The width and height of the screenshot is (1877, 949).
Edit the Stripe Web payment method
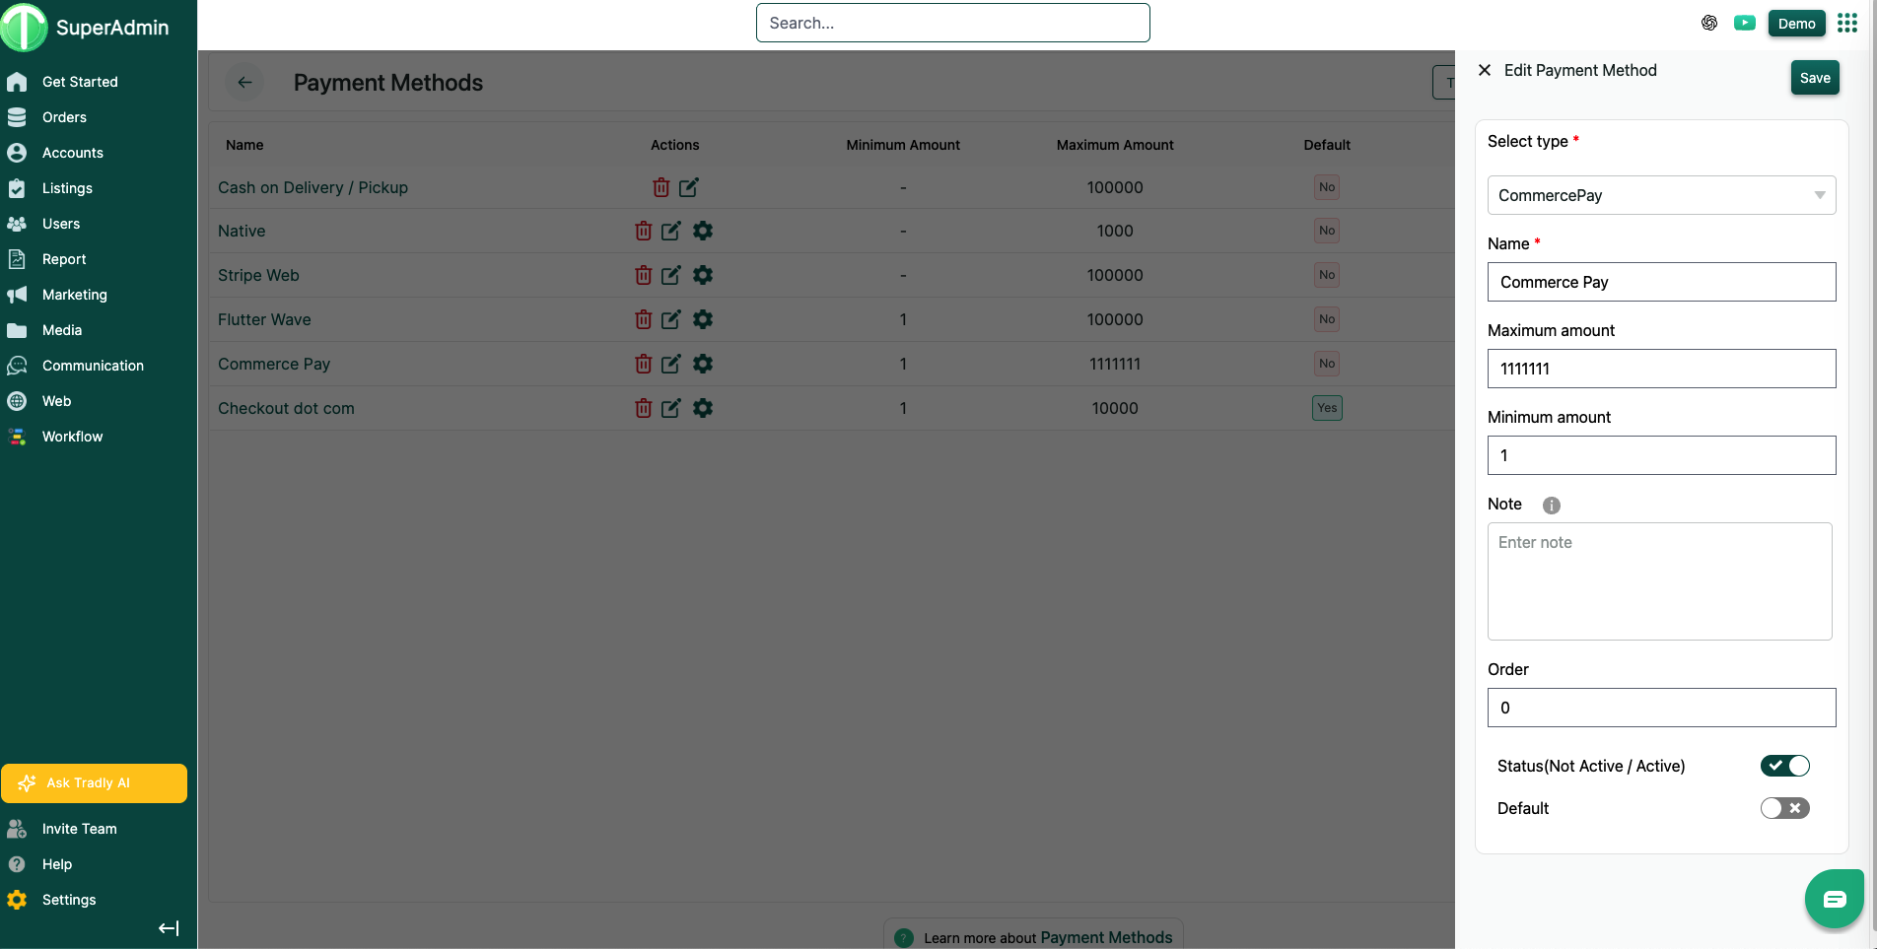click(x=670, y=275)
